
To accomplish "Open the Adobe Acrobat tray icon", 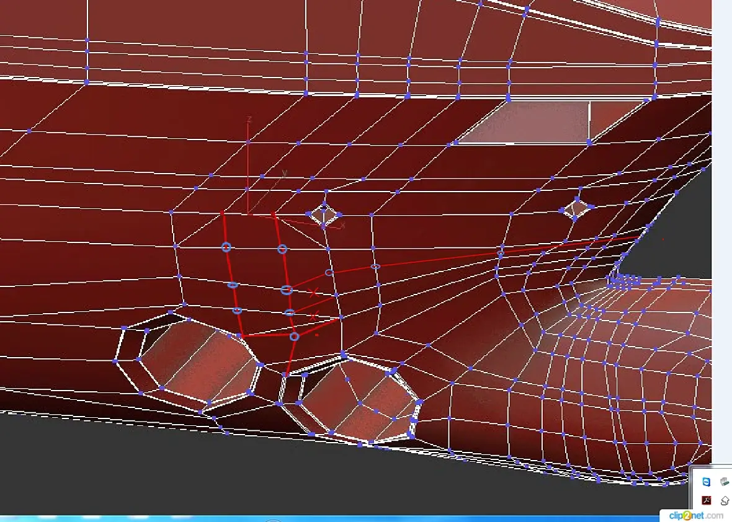I will tap(707, 500).
